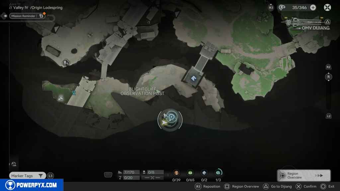
Task: Close the map with the X icon
Action: coord(327,8)
